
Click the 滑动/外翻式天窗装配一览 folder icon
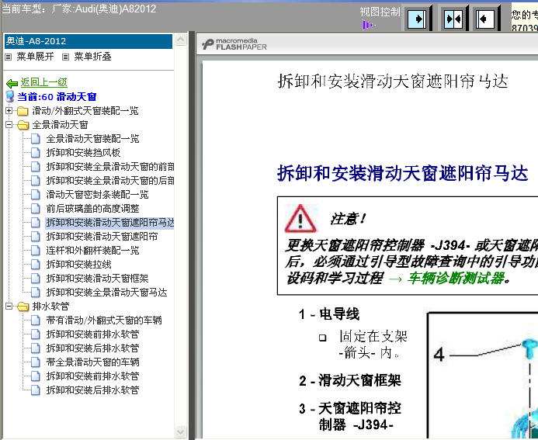click(23, 111)
